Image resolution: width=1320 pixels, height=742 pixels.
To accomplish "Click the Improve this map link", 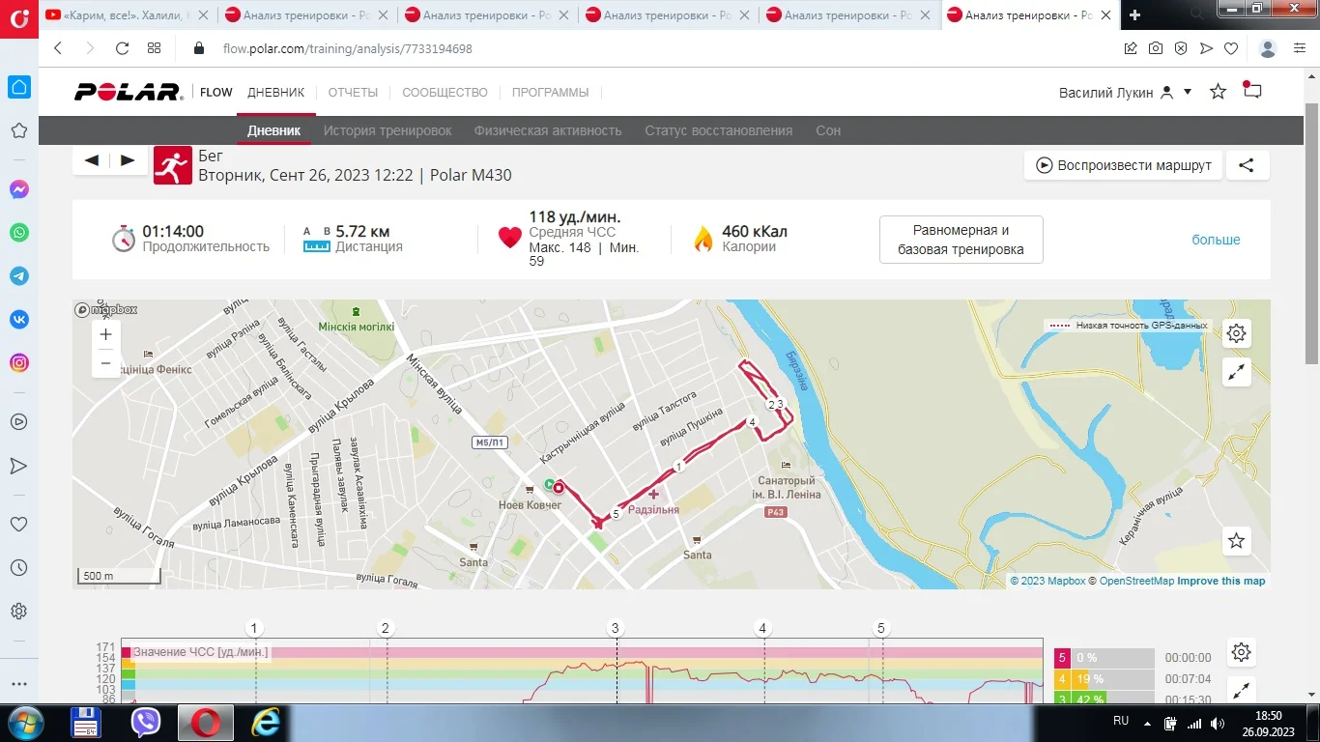I will 1220,581.
